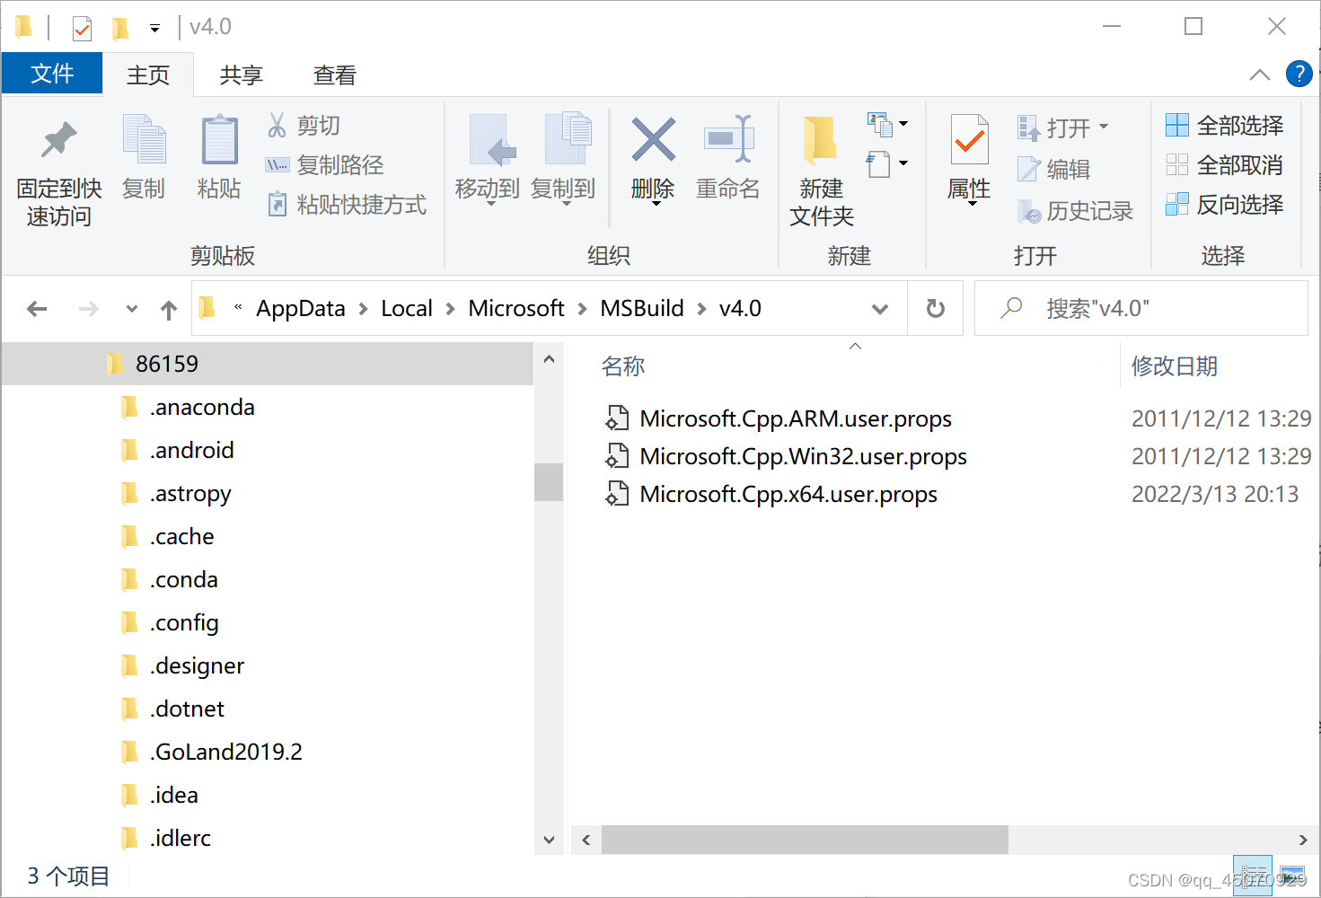Switch to the Share tab
This screenshot has width=1321, height=898.
click(x=242, y=75)
